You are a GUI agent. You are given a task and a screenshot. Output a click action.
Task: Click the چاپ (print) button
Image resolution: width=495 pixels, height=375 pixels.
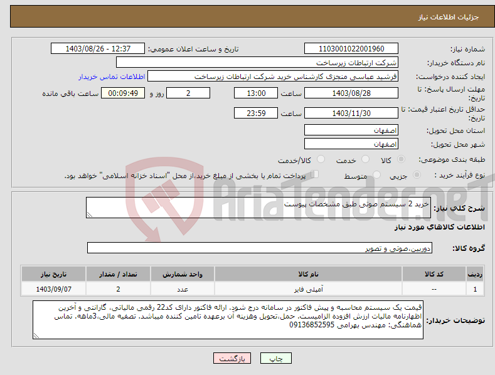(275, 359)
